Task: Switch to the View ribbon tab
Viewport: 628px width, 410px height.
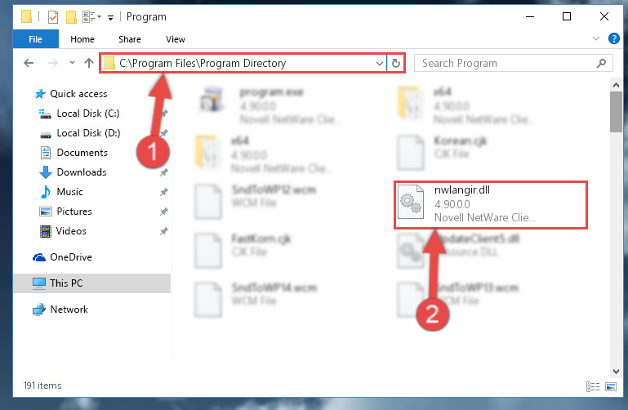Action: point(176,39)
